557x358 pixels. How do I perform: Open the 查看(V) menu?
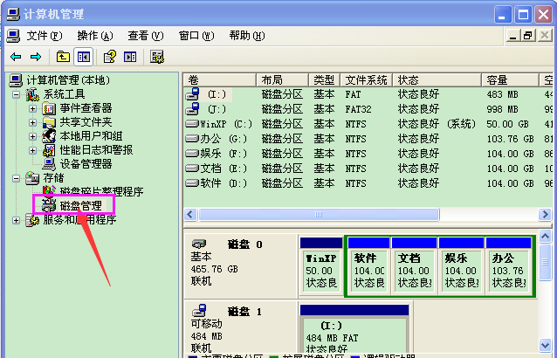point(145,35)
